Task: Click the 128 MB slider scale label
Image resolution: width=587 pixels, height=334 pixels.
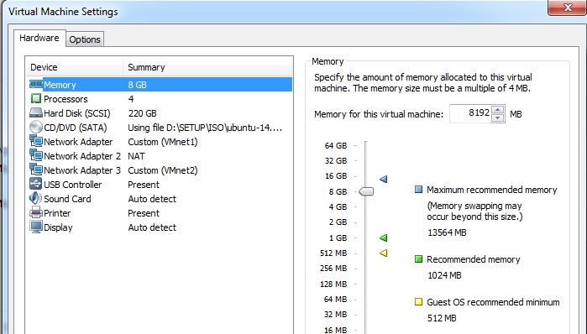Action: (333, 284)
